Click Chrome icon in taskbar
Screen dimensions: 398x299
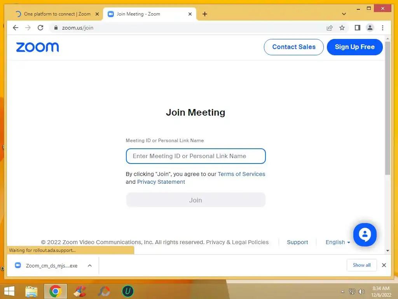coord(56,291)
